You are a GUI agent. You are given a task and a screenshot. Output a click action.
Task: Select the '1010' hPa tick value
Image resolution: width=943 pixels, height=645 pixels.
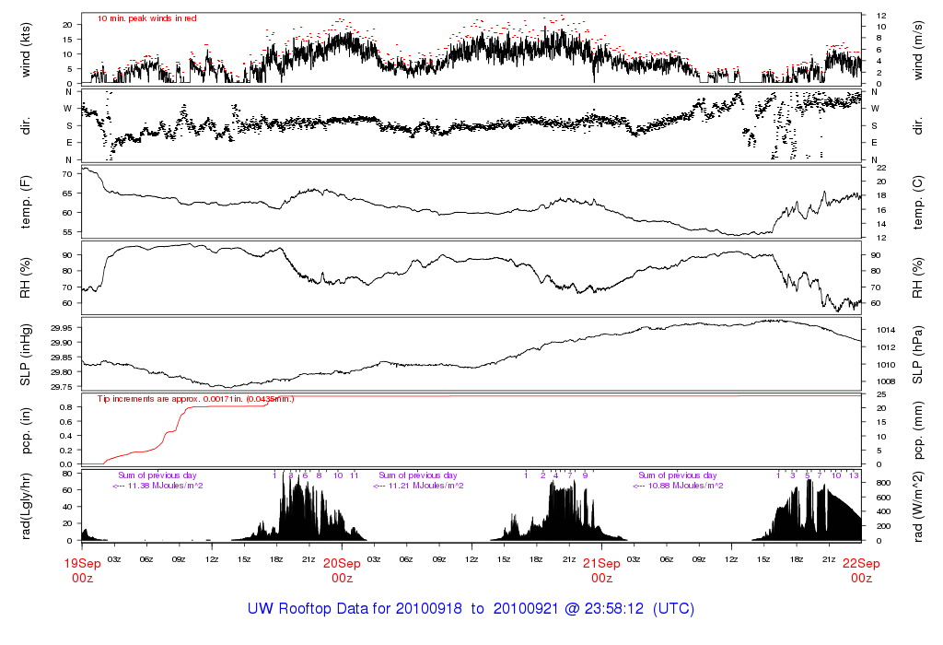point(886,365)
